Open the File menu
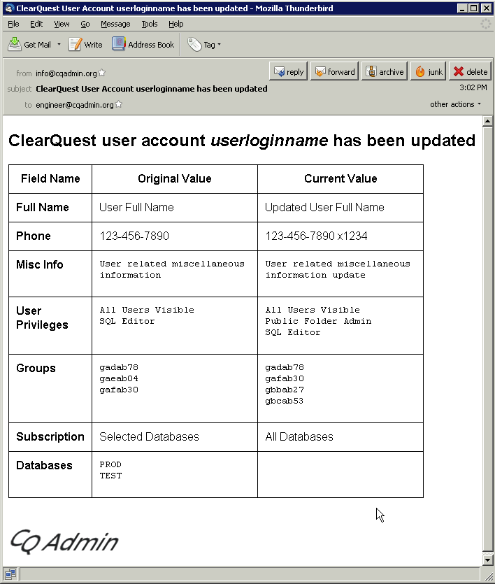495x584 pixels. pyautogui.click(x=13, y=24)
